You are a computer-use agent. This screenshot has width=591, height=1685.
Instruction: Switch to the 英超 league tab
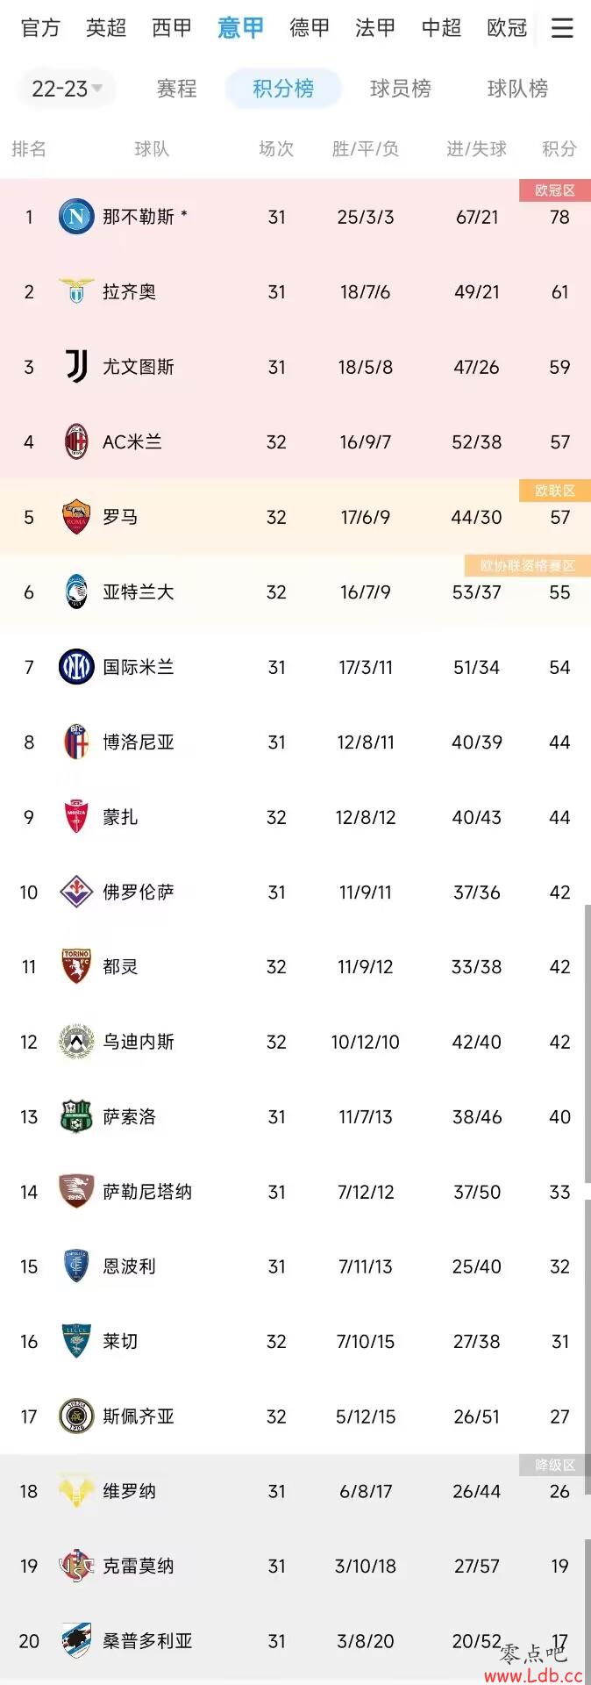coord(106,28)
